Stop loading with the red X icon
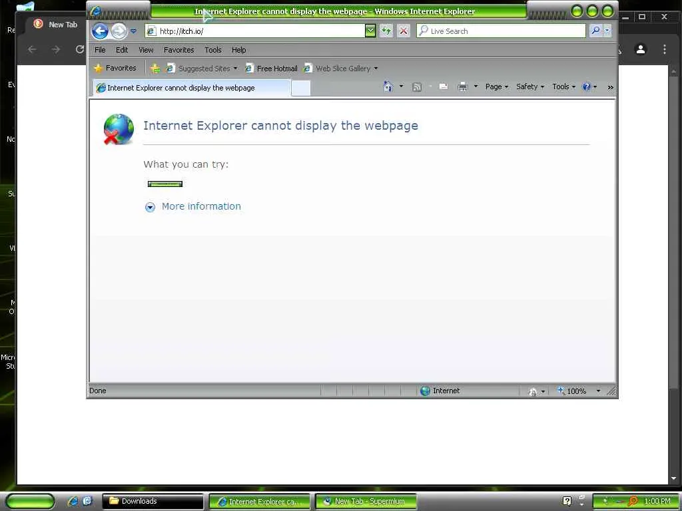The height and width of the screenshot is (511, 682). (x=404, y=31)
